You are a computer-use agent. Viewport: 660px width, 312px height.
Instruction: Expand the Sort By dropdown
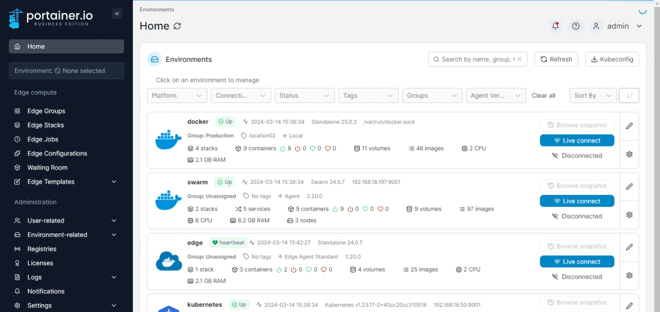coord(593,96)
